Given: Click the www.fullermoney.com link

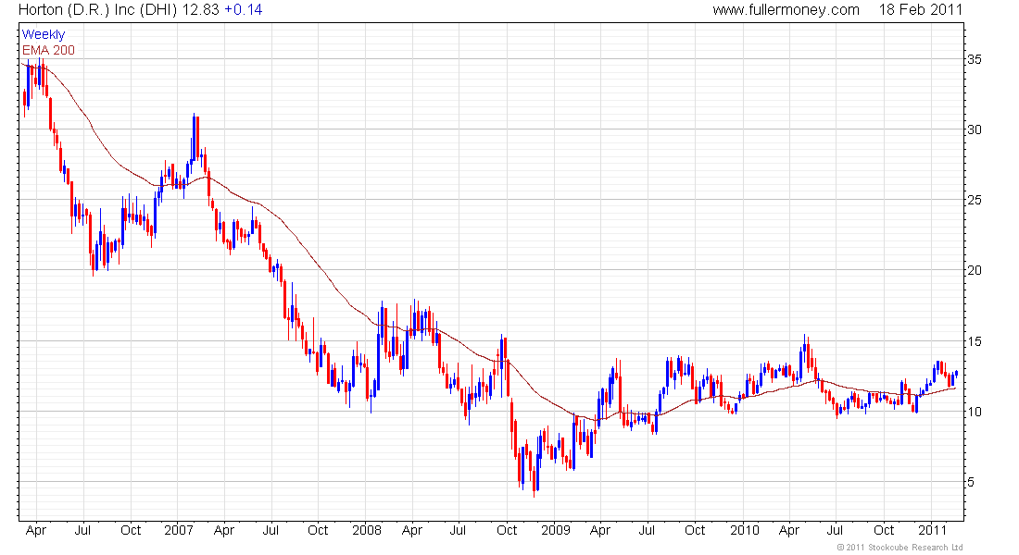Looking at the screenshot, I should 786,9.
